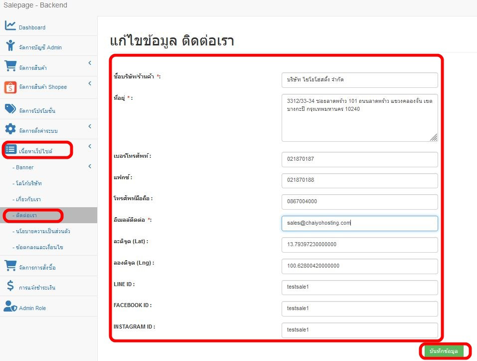Click the address textarea resize handle
Screen dimensions: 477x361
[x=434, y=137]
